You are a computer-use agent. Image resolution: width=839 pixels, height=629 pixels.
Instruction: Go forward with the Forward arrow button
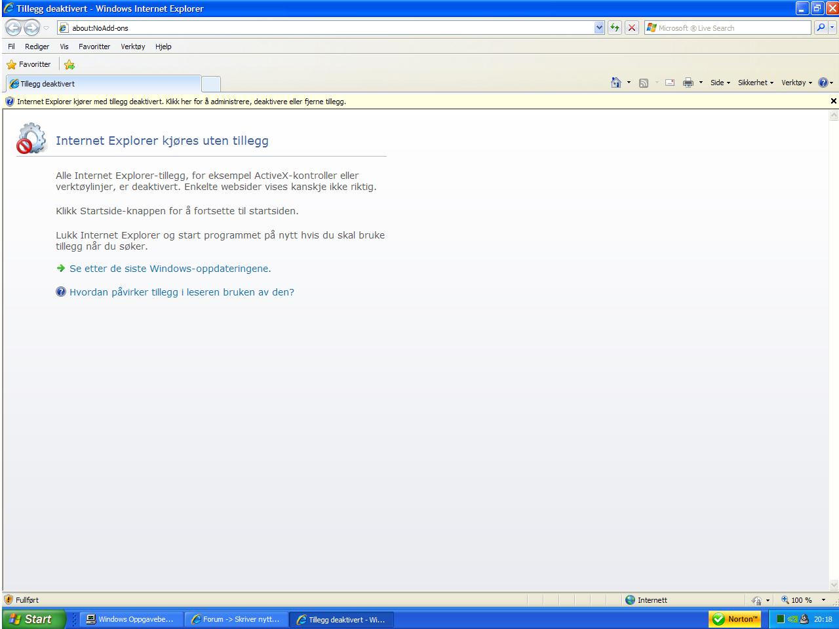31,28
